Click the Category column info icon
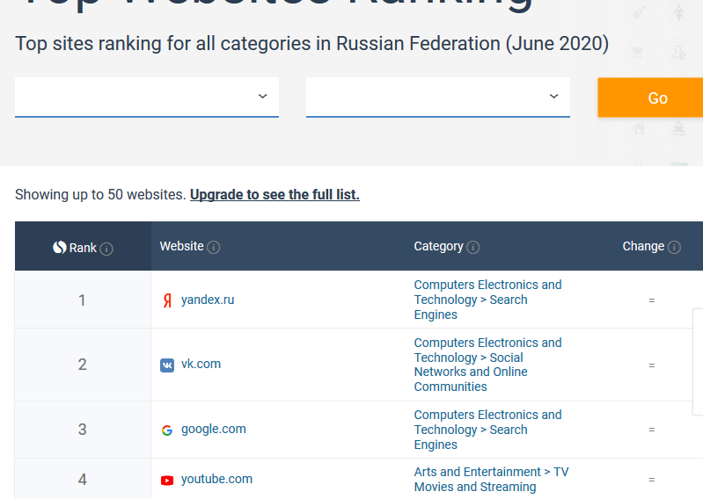 [473, 247]
